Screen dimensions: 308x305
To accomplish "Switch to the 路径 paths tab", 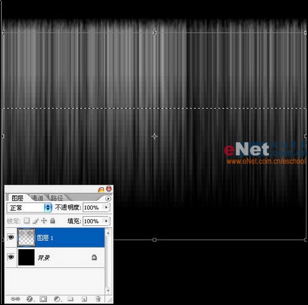I will (57, 198).
